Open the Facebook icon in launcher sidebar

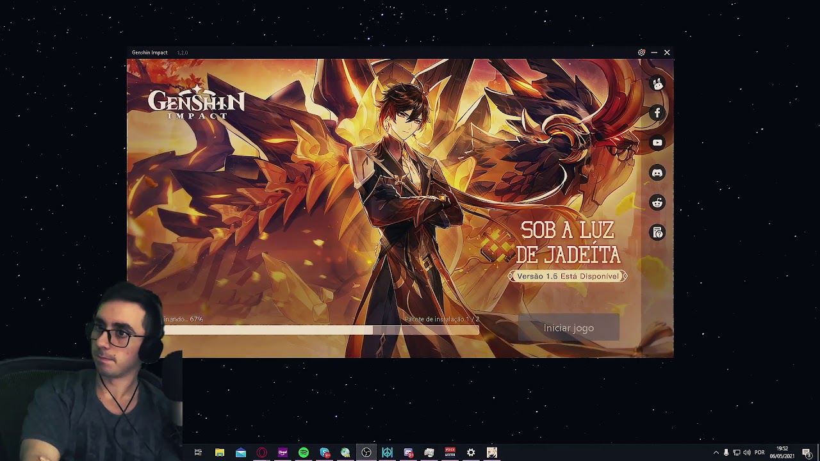pos(657,113)
